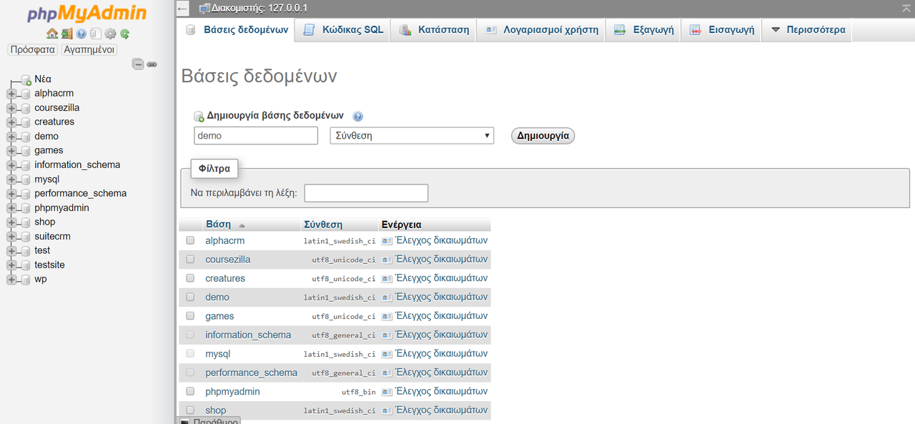Tick the phpmyadmin row checkbox

click(x=190, y=391)
